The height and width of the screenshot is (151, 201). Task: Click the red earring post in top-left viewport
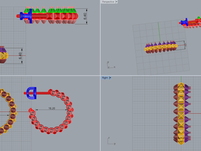click(18, 16)
